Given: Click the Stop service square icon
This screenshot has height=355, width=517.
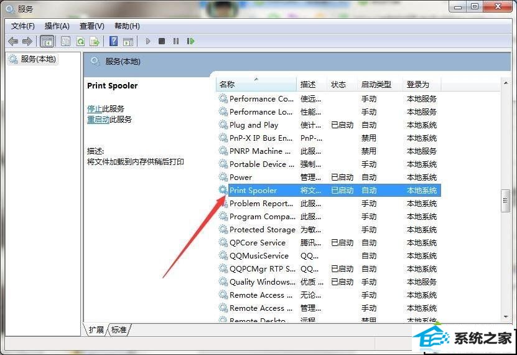Looking at the screenshot, I should [x=162, y=41].
